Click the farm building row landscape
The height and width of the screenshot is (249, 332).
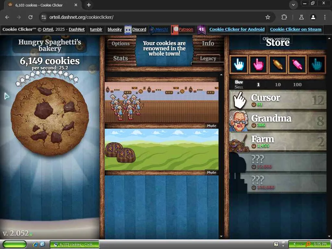point(161,149)
